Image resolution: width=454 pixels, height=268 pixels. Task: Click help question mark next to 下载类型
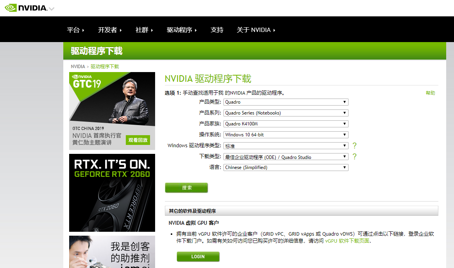(x=354, y=157)
